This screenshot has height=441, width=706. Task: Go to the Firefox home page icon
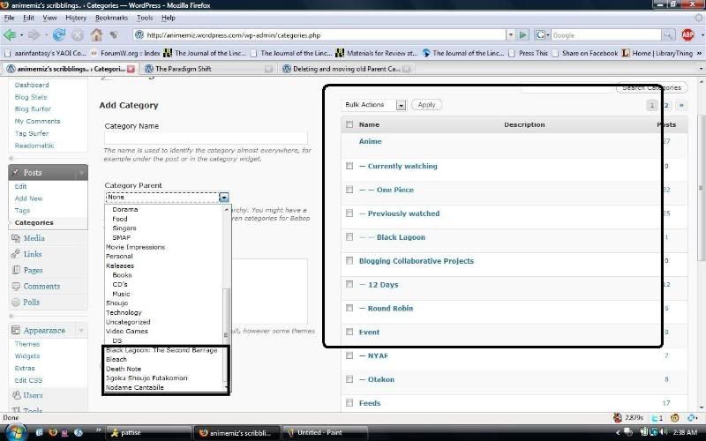click(x=96, y=34)
